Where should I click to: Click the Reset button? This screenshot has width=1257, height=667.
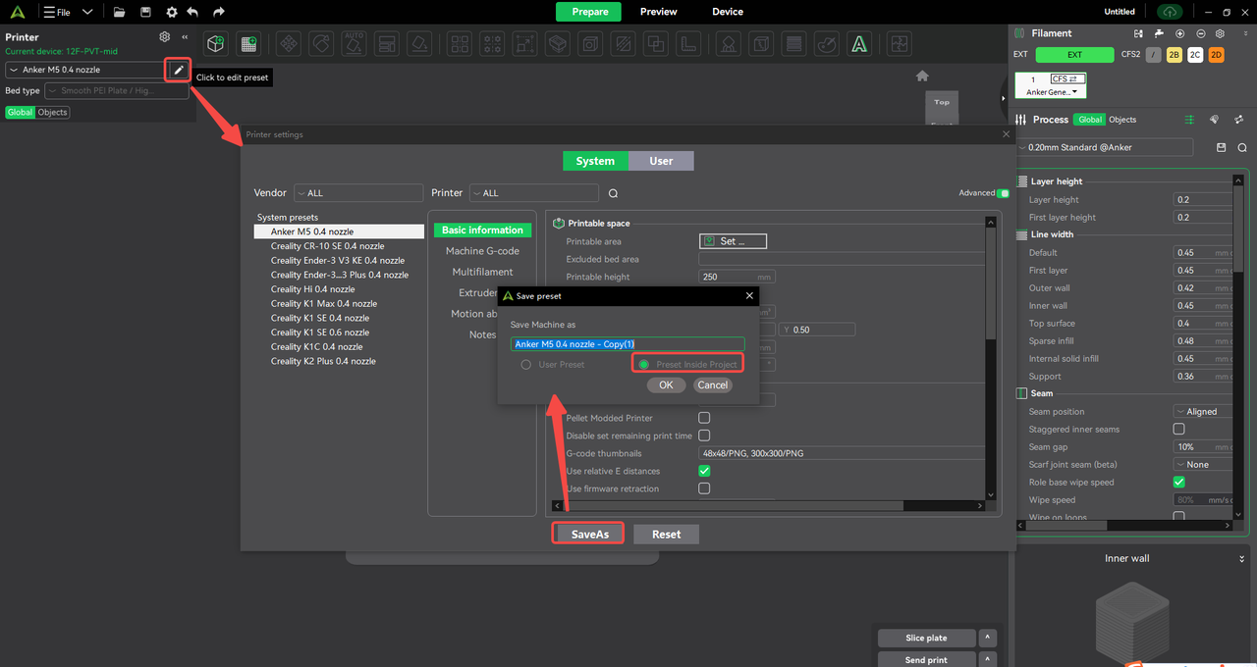[666, 535]
